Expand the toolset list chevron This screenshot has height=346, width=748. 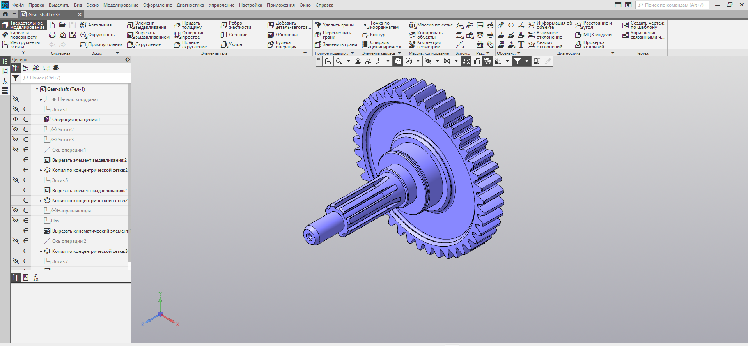coord(23,53)
